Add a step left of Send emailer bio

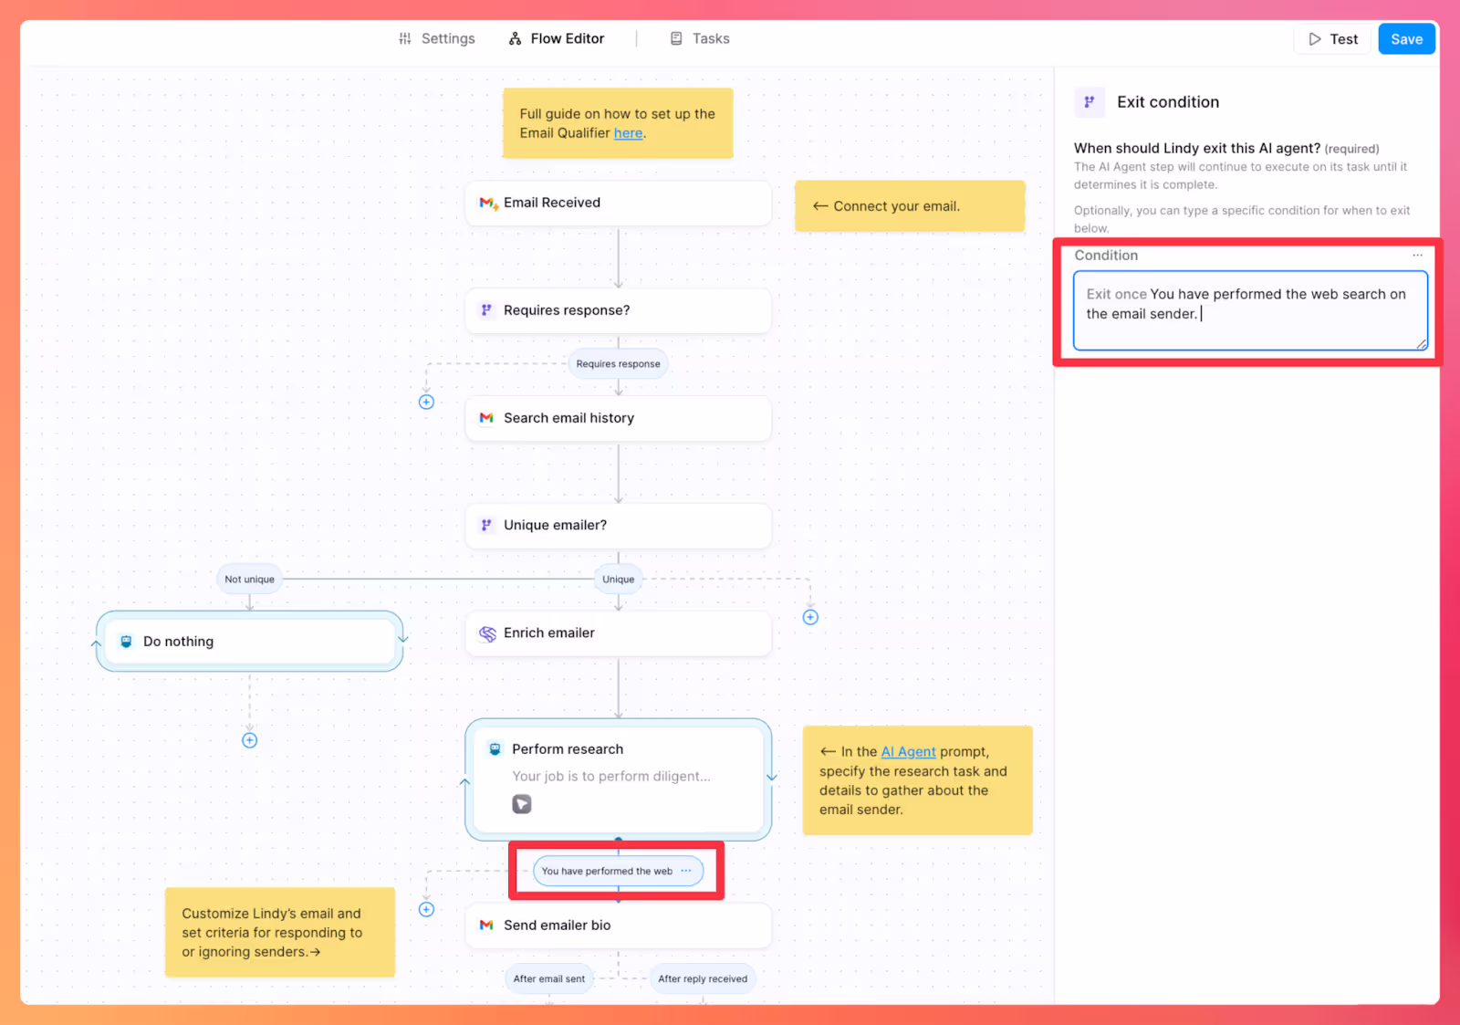pos(426,909)
